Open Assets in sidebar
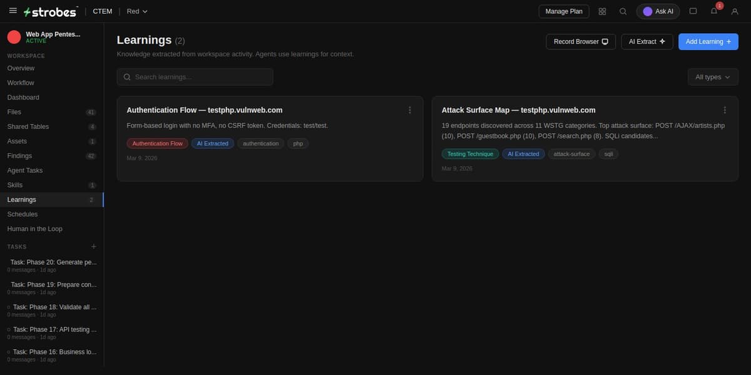This screenshot has width=751, height=375. (52, 141)
